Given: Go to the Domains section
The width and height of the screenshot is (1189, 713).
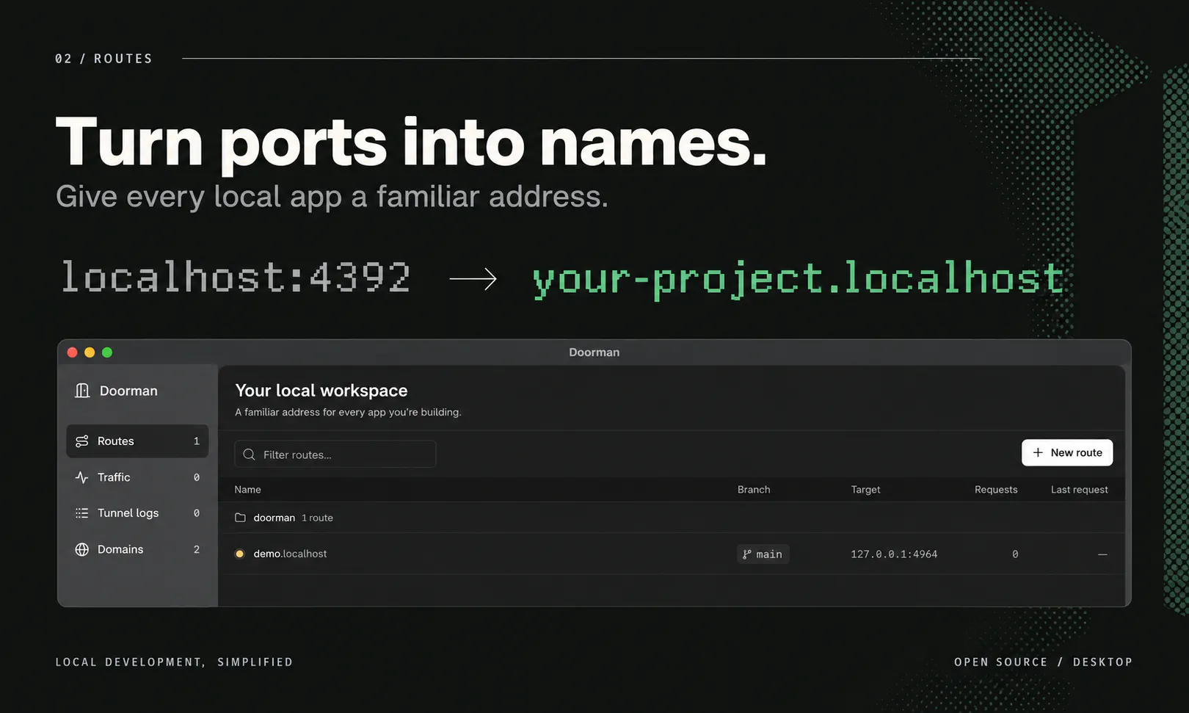Looking at the screenshot, I should [137, 549].
